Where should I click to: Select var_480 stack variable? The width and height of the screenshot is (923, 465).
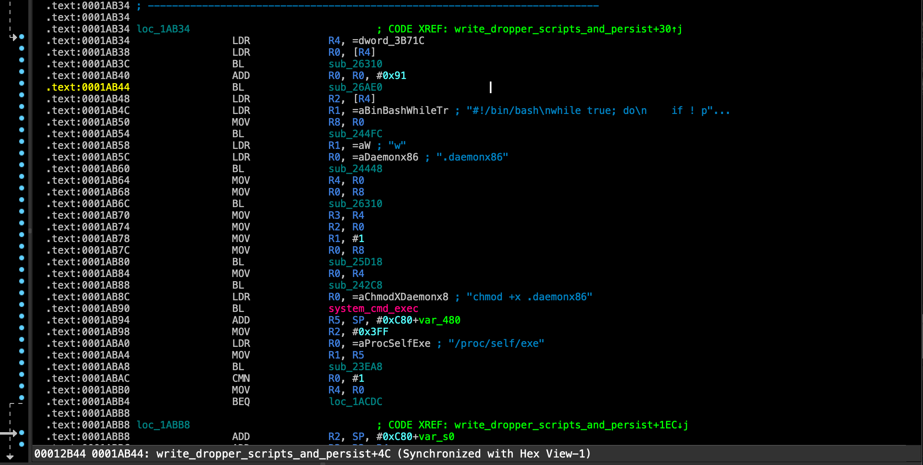click(439, 320)
